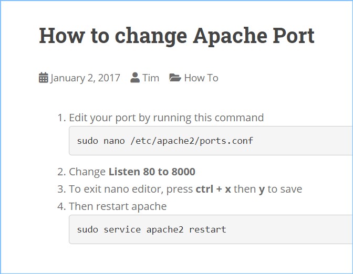Image resolution: width=353 pixels, height=274 pixels.
Task: Click inside the apache2 restart code block
Action: tap(289, 229)
